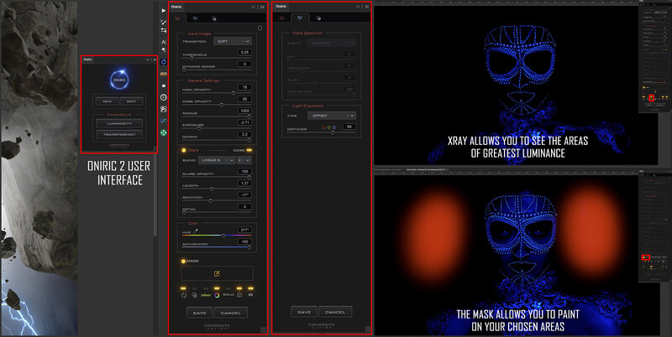This screenshot has height=337, width=672.
Task: Click the reset arrow icon above Input Image
Action: [260, 29]
